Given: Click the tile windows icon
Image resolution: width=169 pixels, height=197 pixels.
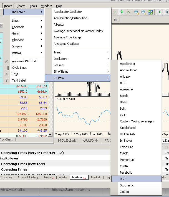Looking at the screenshot, I should coord(150,12).
